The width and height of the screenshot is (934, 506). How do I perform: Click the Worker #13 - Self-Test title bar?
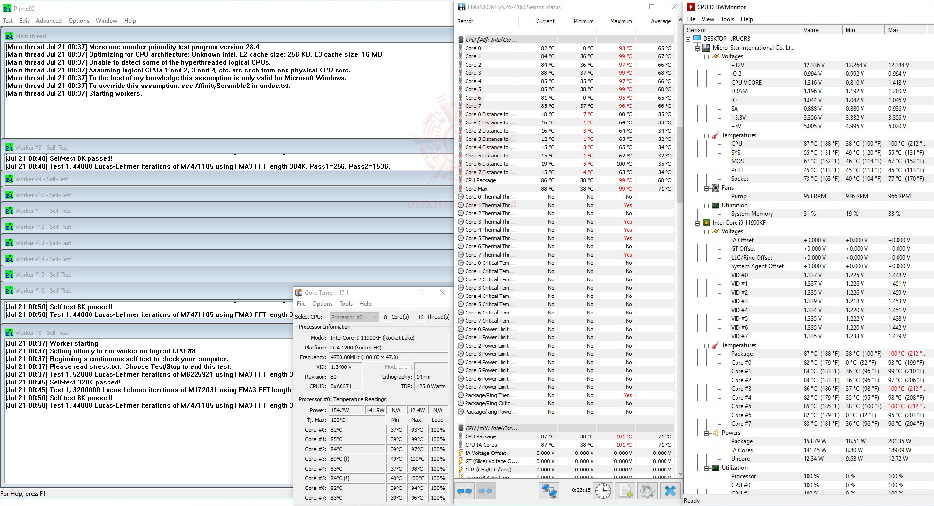(228, 243)
